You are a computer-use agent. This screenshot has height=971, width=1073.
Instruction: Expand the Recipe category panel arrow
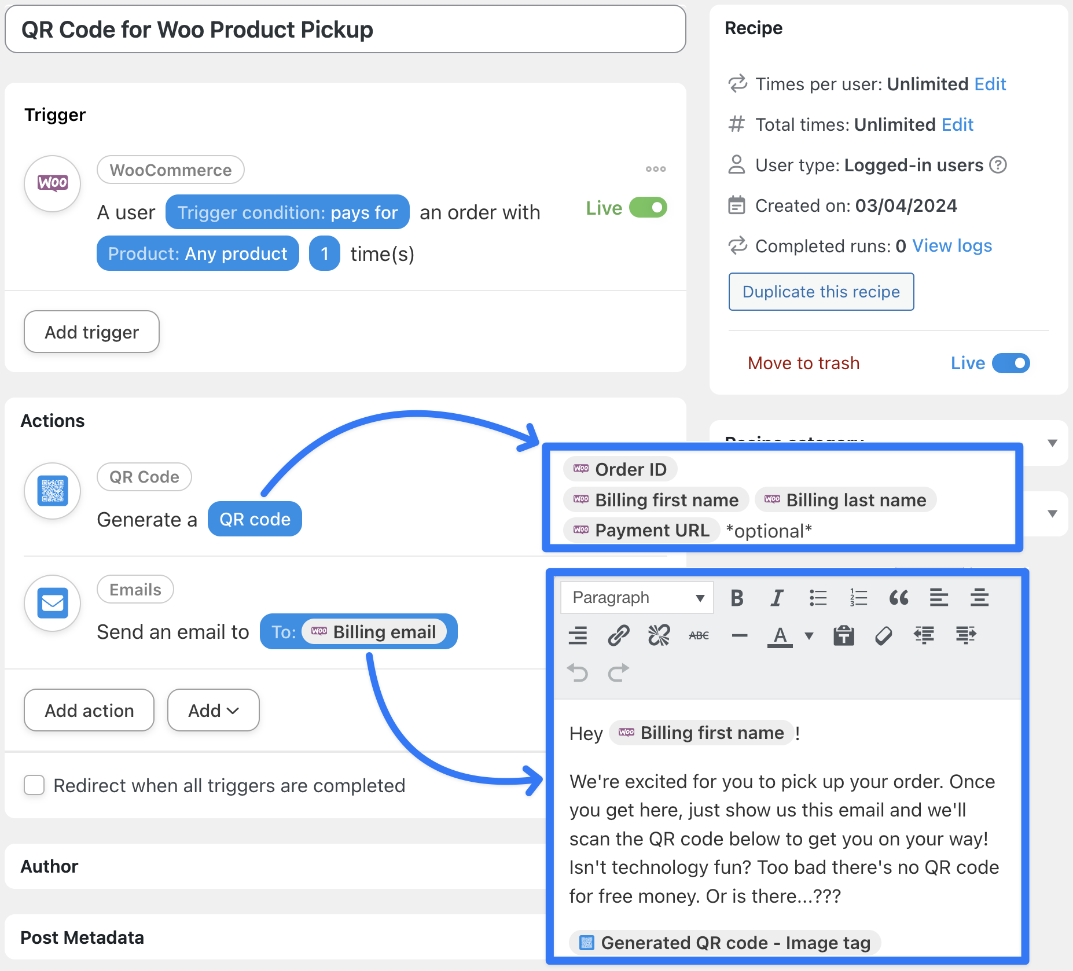1052,443
